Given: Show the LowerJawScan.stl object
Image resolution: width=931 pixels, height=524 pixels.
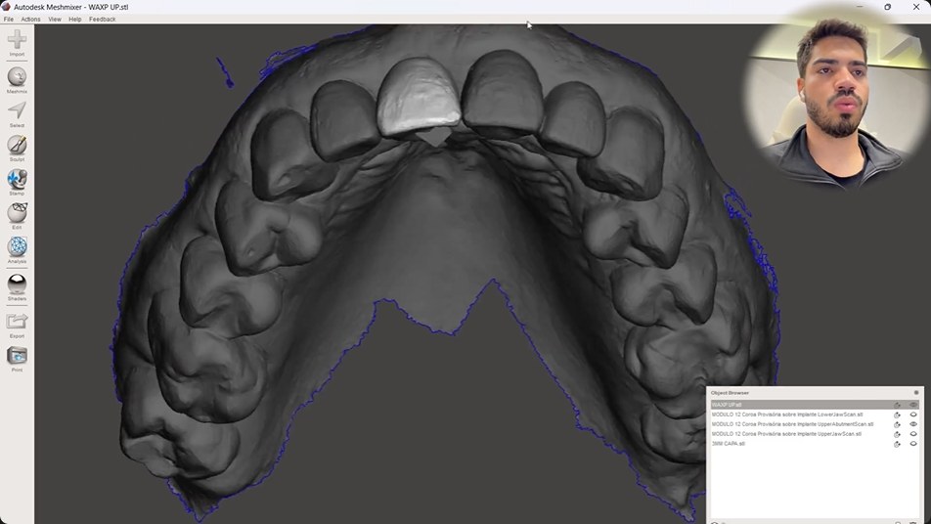Looking at the screenshot, I should [x=913, y=415].
